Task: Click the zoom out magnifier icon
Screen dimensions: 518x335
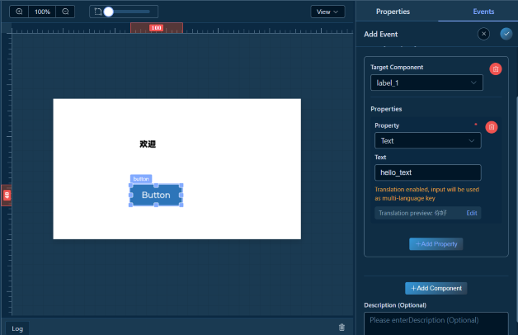Action: coord(66,12)
